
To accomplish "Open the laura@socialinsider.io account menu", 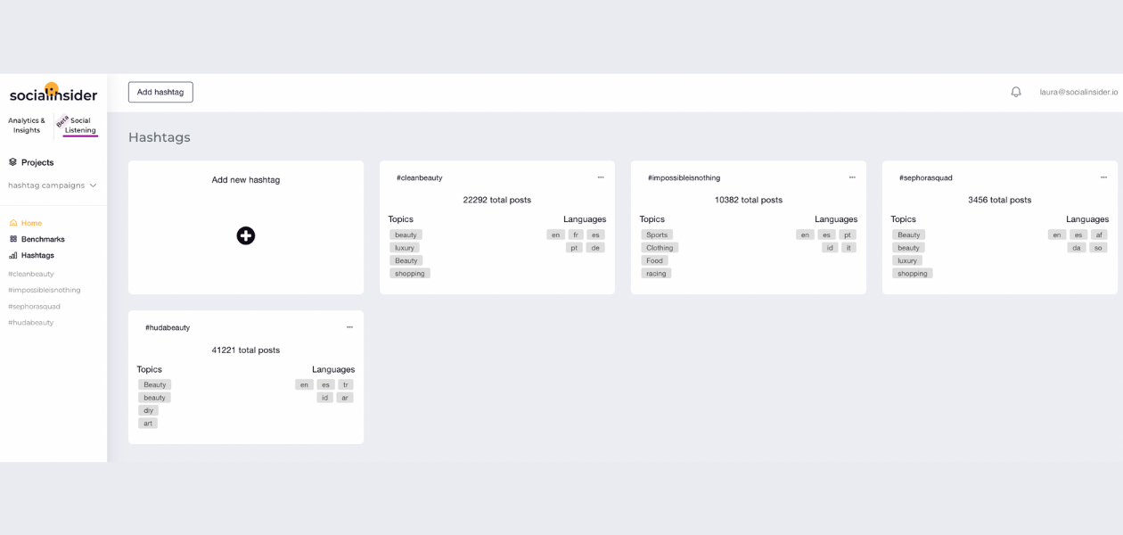I will [x=1078, y=92].
